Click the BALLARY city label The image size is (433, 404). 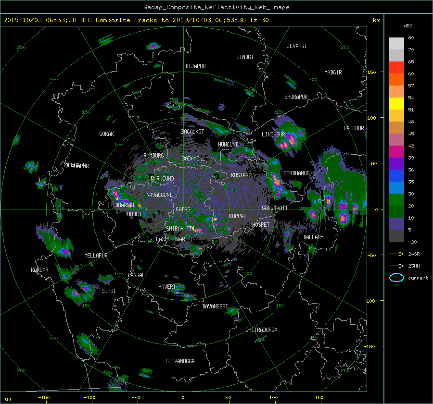(x=313, y=237)
